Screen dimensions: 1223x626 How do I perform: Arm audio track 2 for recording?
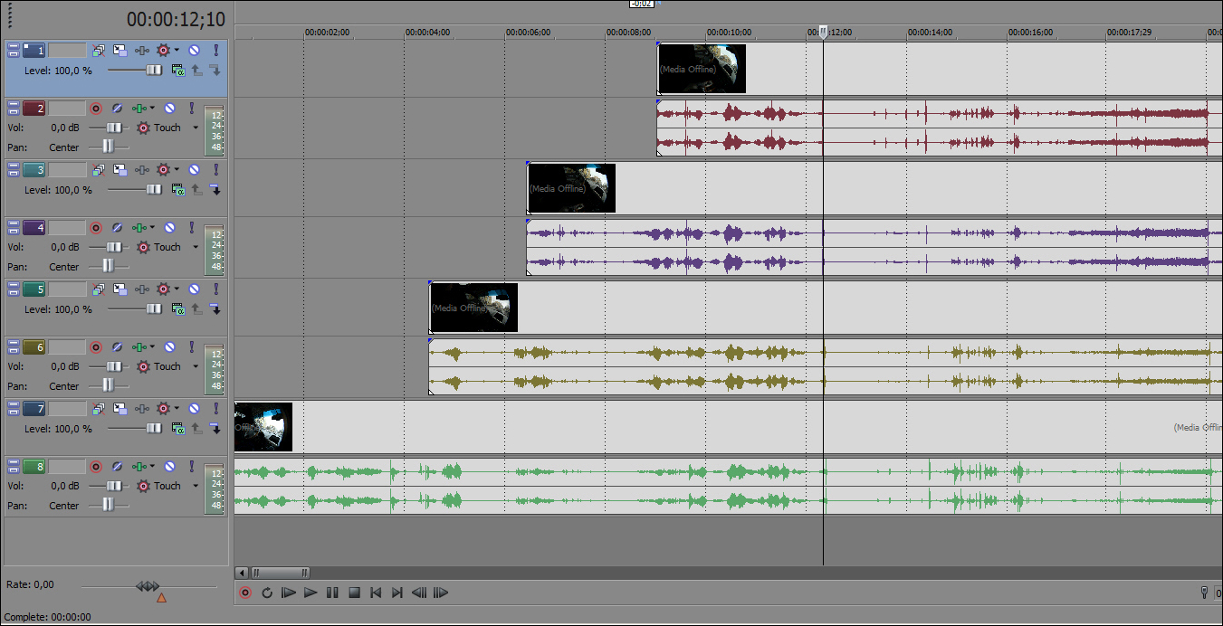coord(96,109)
